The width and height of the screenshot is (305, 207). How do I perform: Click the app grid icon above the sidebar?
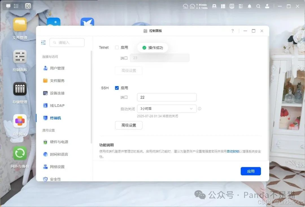pos(43,42)
